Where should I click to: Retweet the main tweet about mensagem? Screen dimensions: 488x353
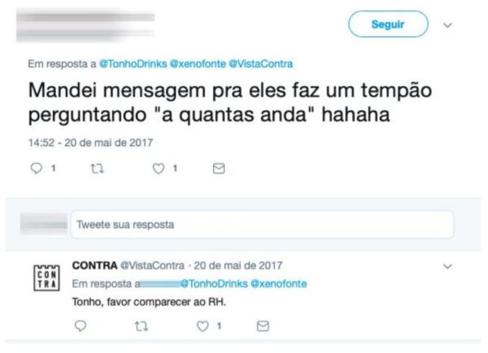tap(97, 169)
